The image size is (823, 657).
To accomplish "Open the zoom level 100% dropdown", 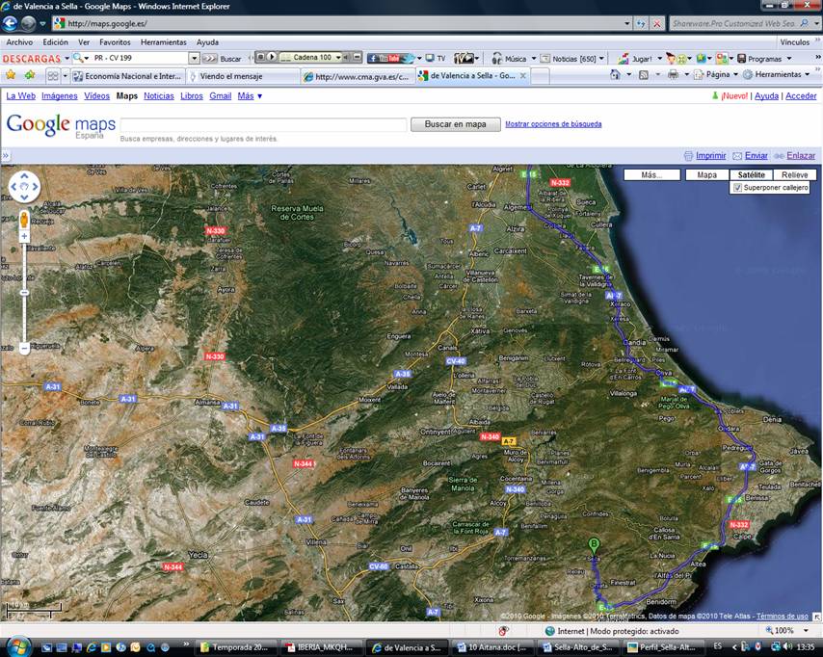I will 806,630.
